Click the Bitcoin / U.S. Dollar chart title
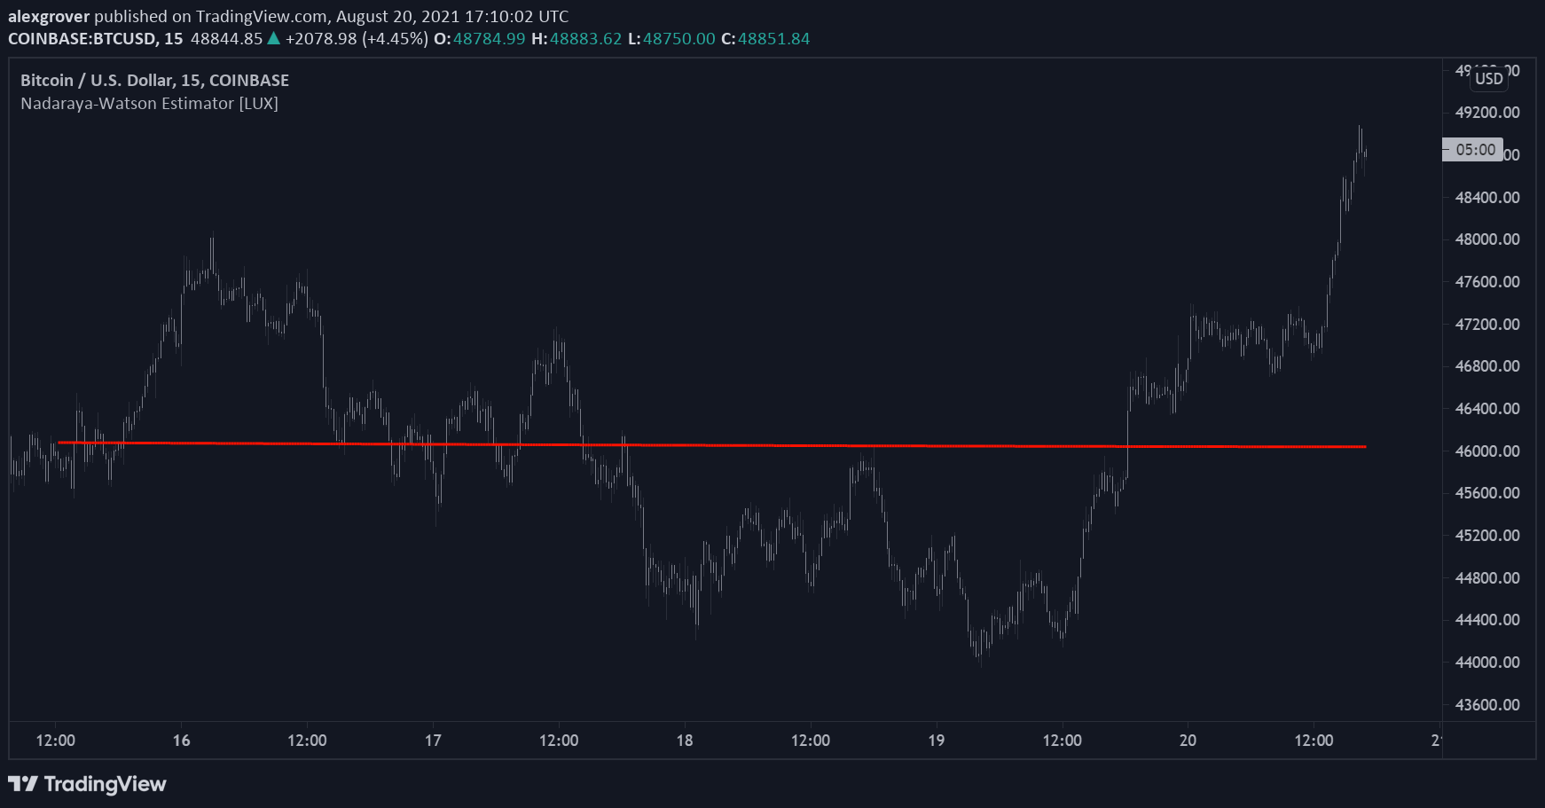The height and width of the screenshot is (808, 1545). [x=154, y=80]
